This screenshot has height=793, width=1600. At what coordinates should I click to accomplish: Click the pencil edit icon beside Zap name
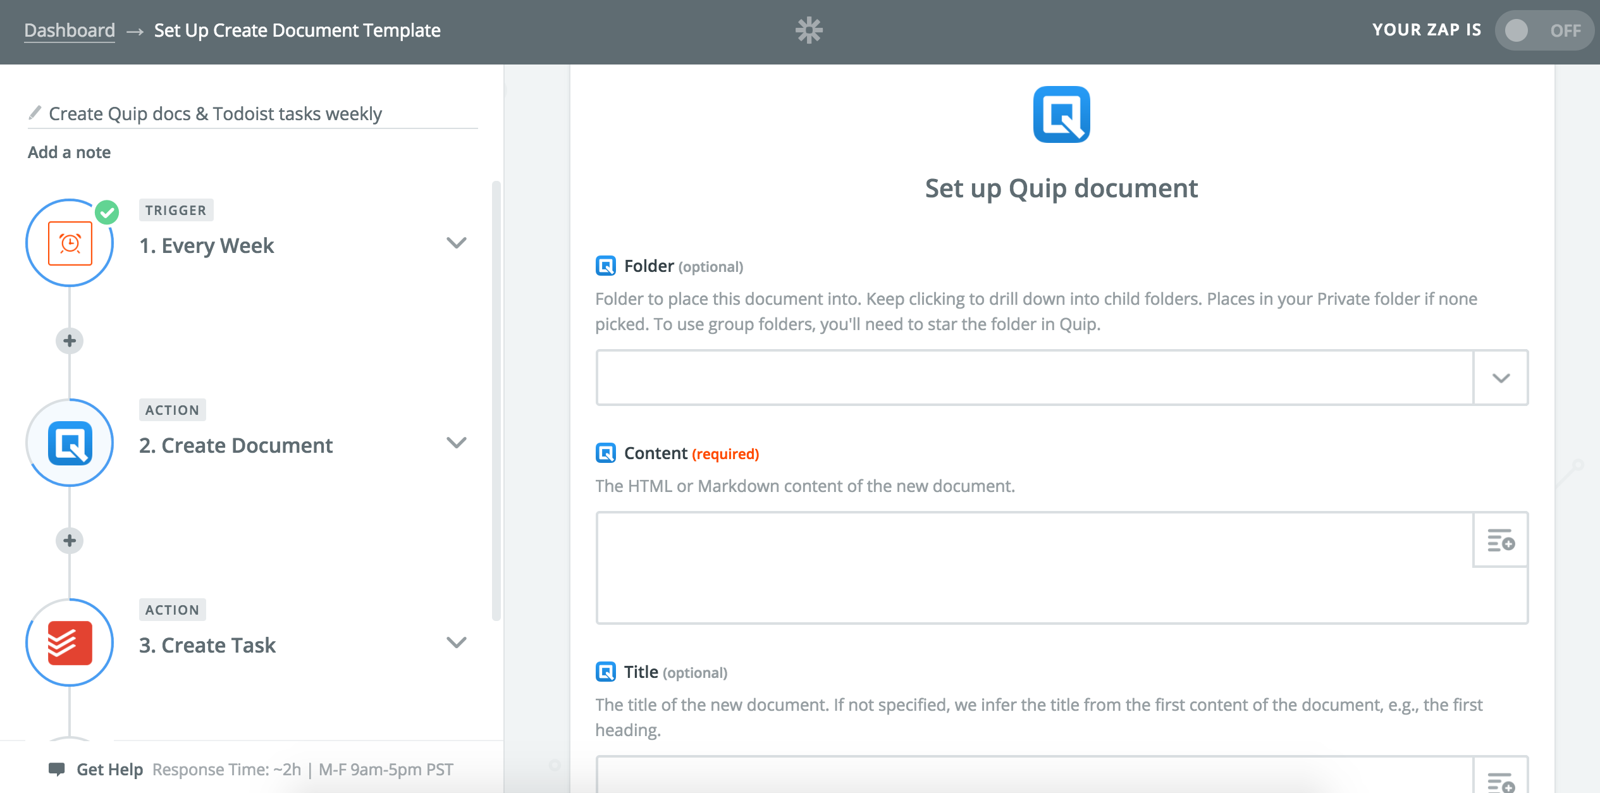(x=35, y=113)
